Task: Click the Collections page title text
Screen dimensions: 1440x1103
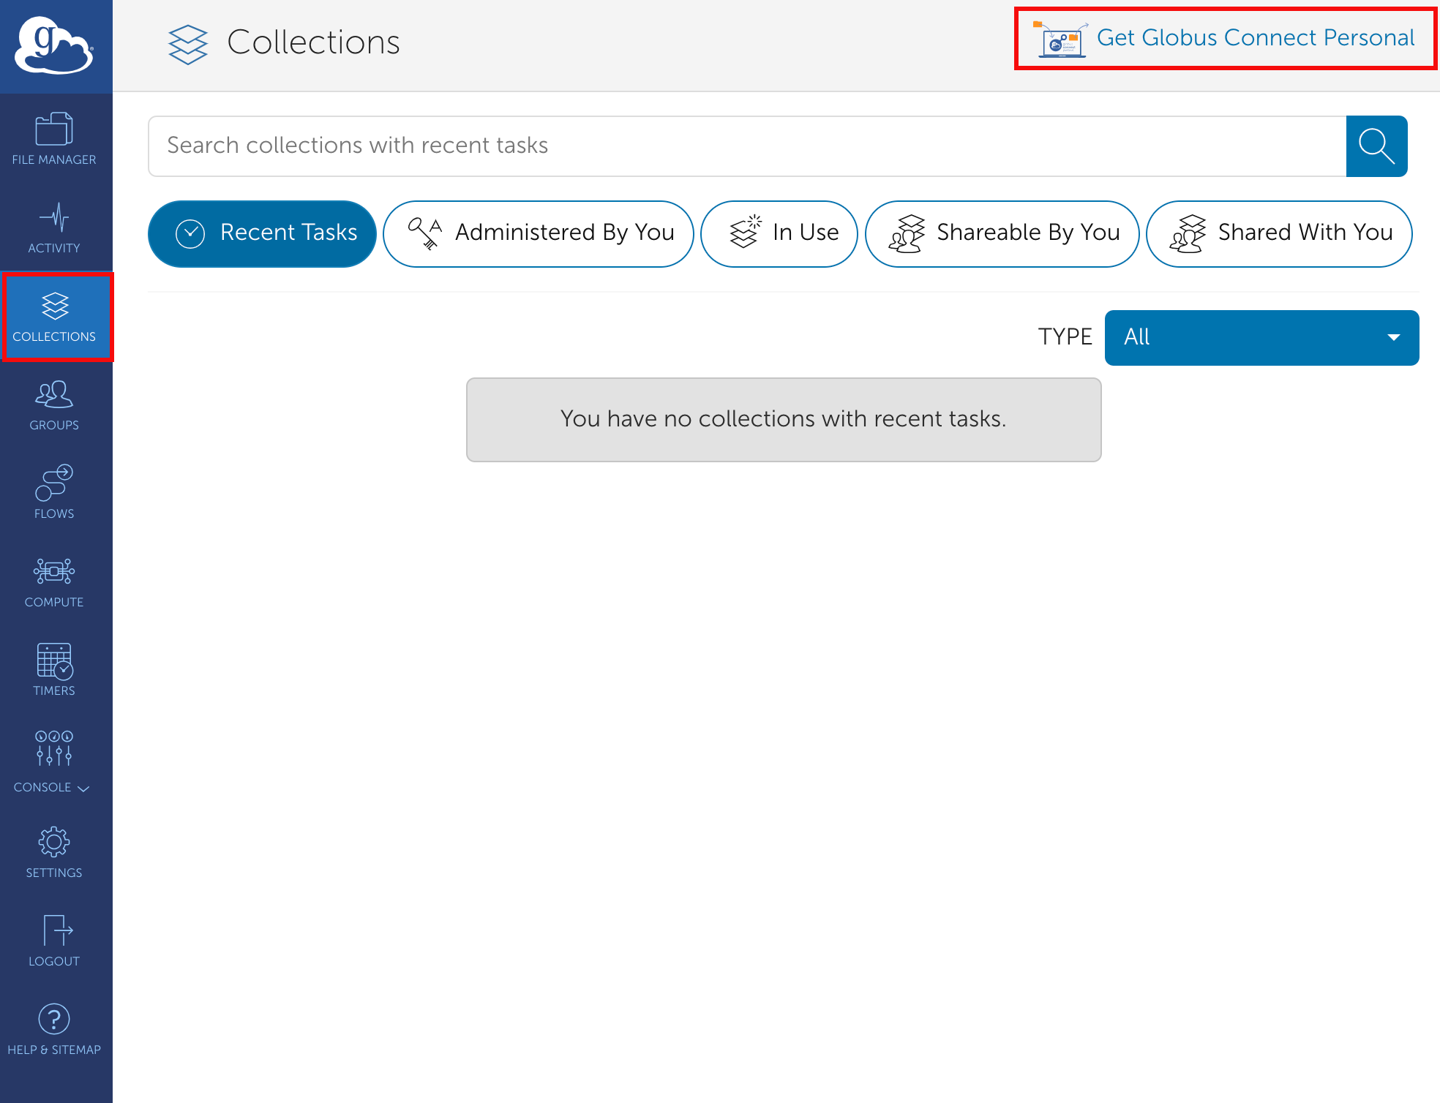Action: tap(313, 42)
